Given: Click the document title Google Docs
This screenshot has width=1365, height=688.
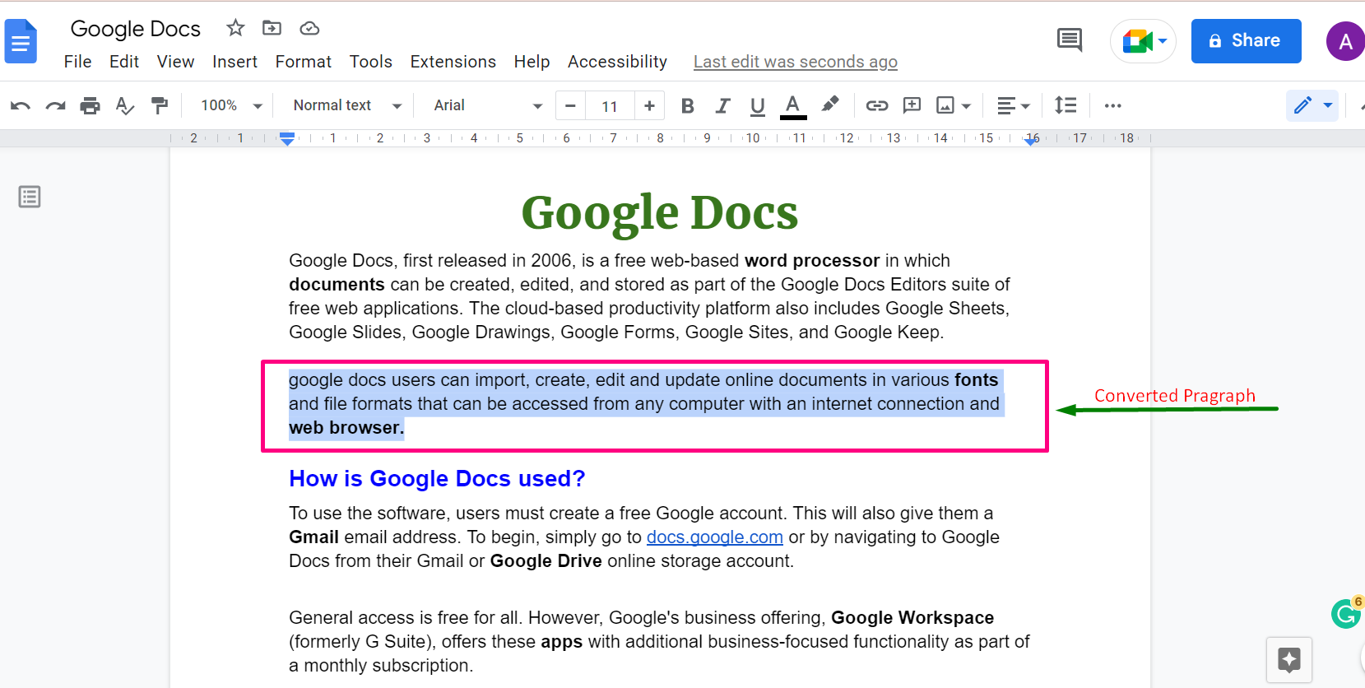Looking at the screenshot, I should [x=136, y=29].
